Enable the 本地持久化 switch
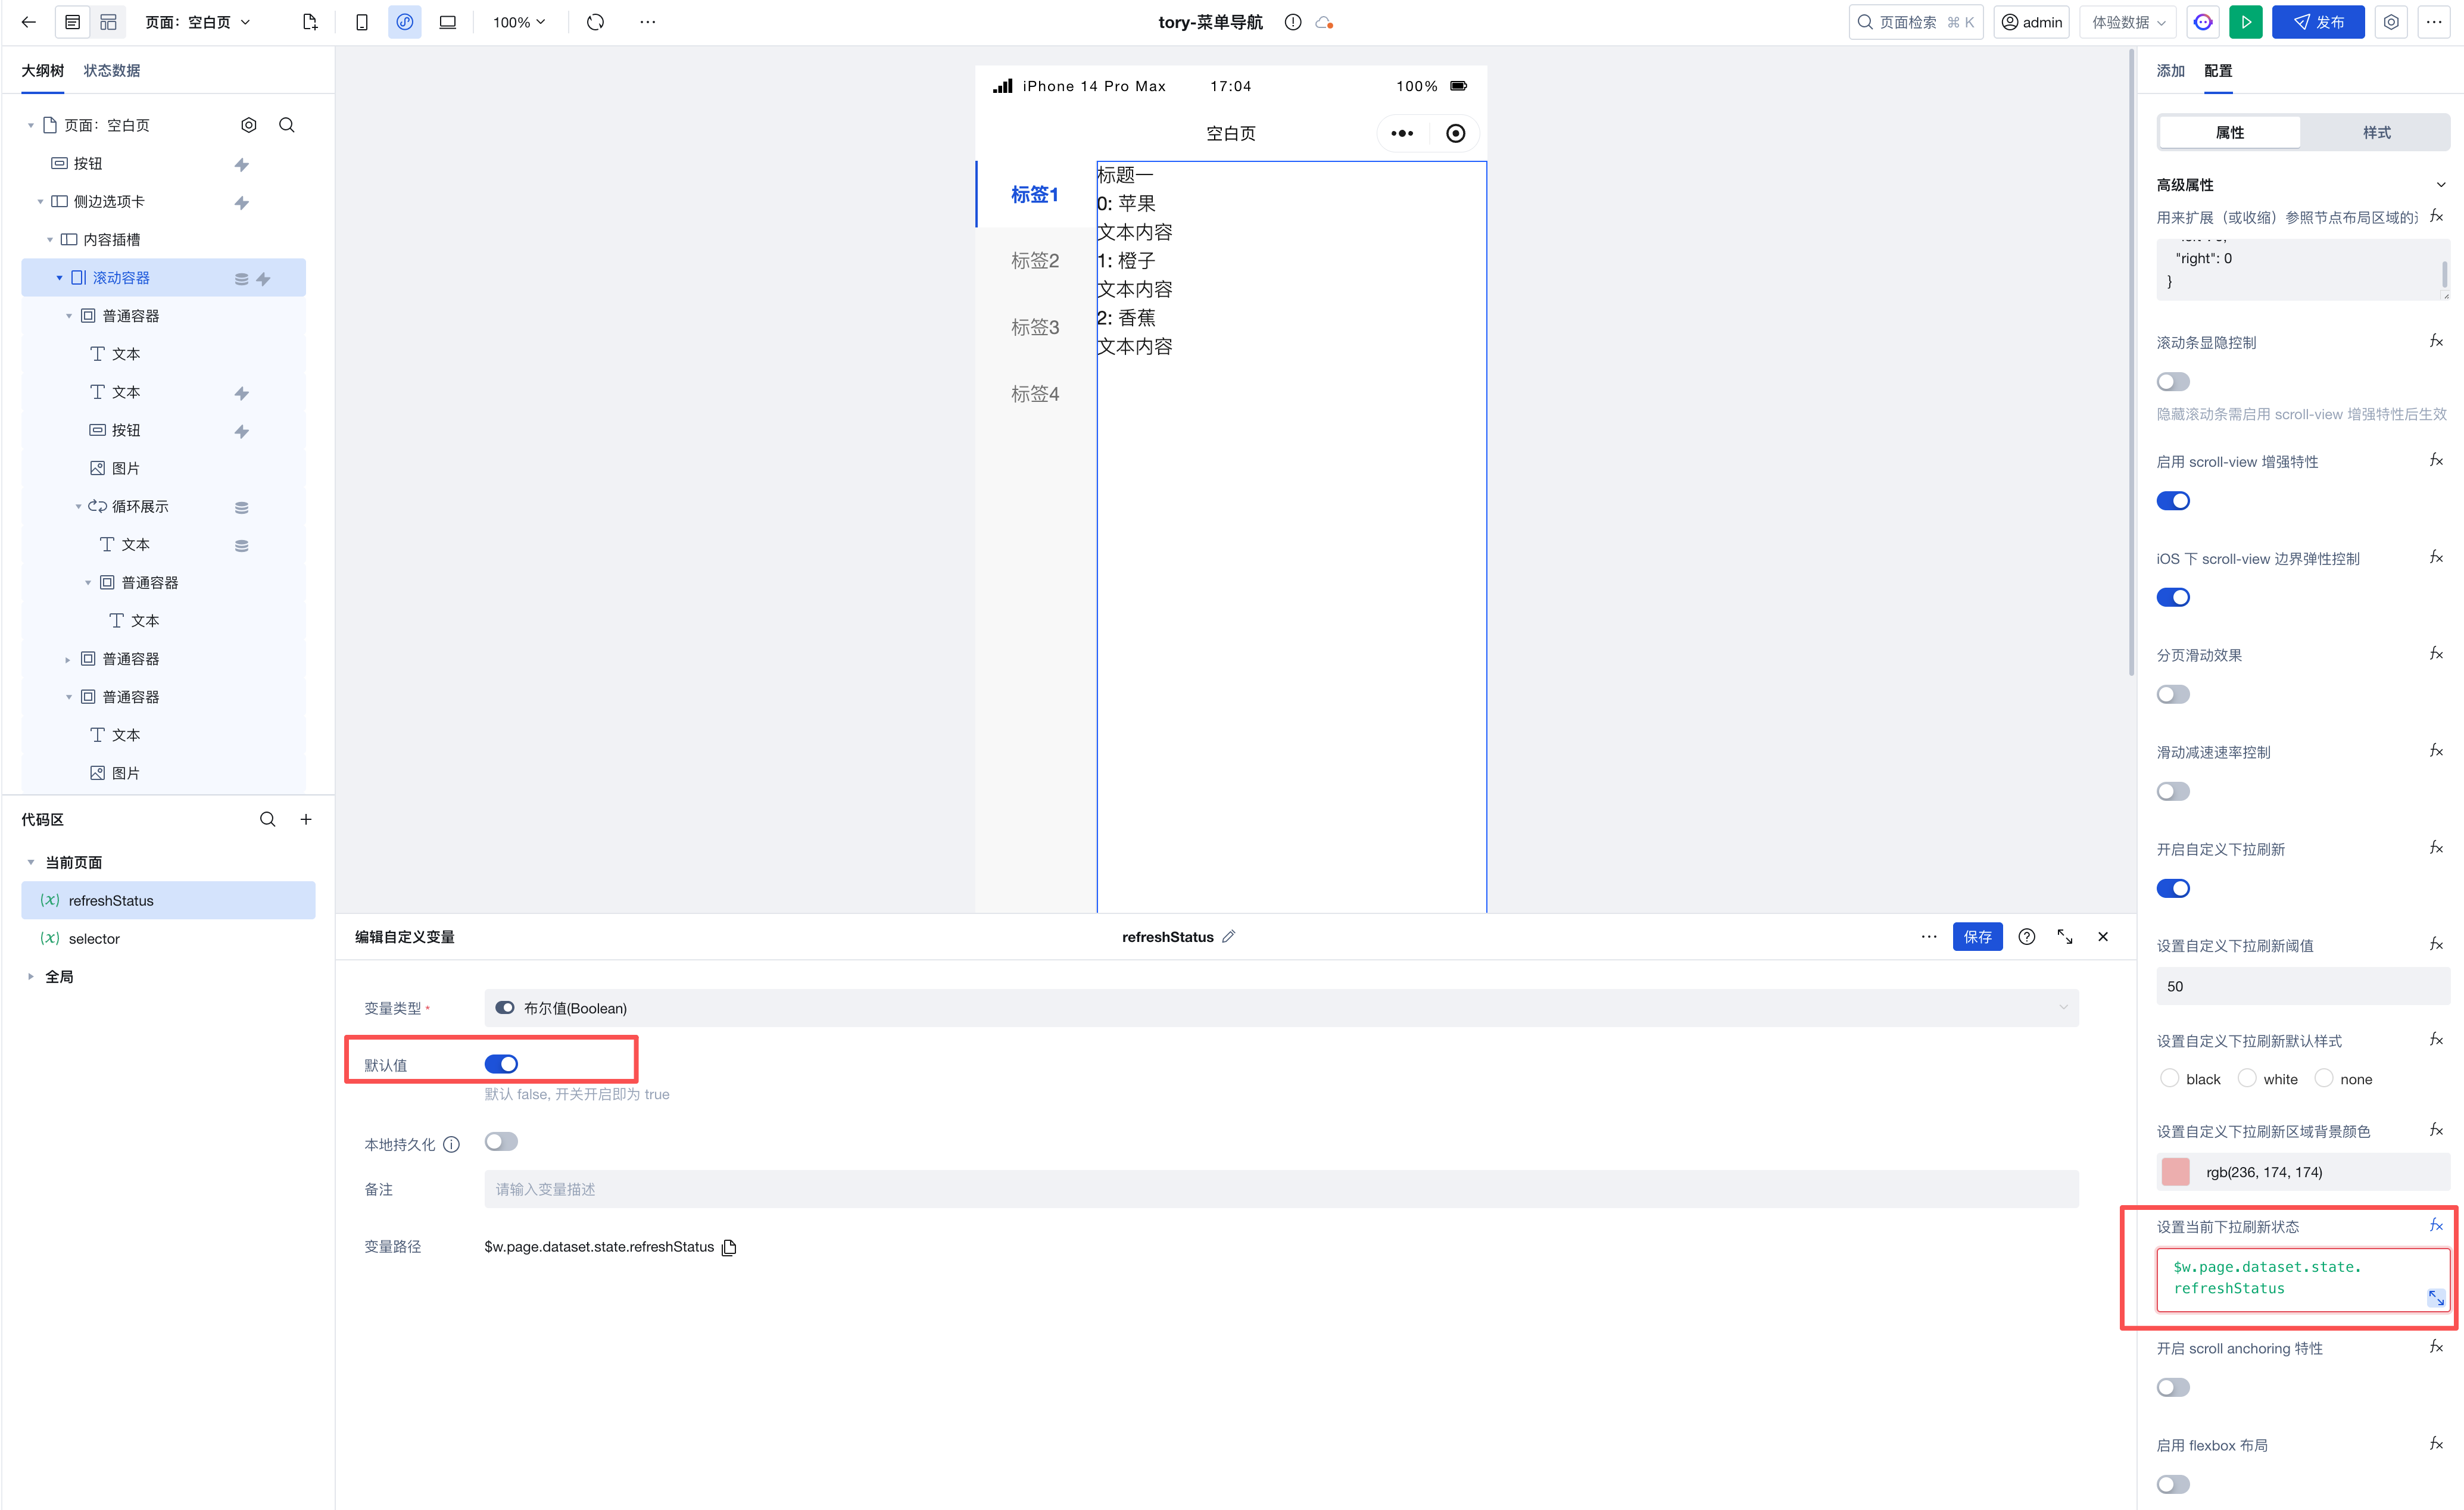Screen dimensions: 2464x1510 coord(501,1142)
